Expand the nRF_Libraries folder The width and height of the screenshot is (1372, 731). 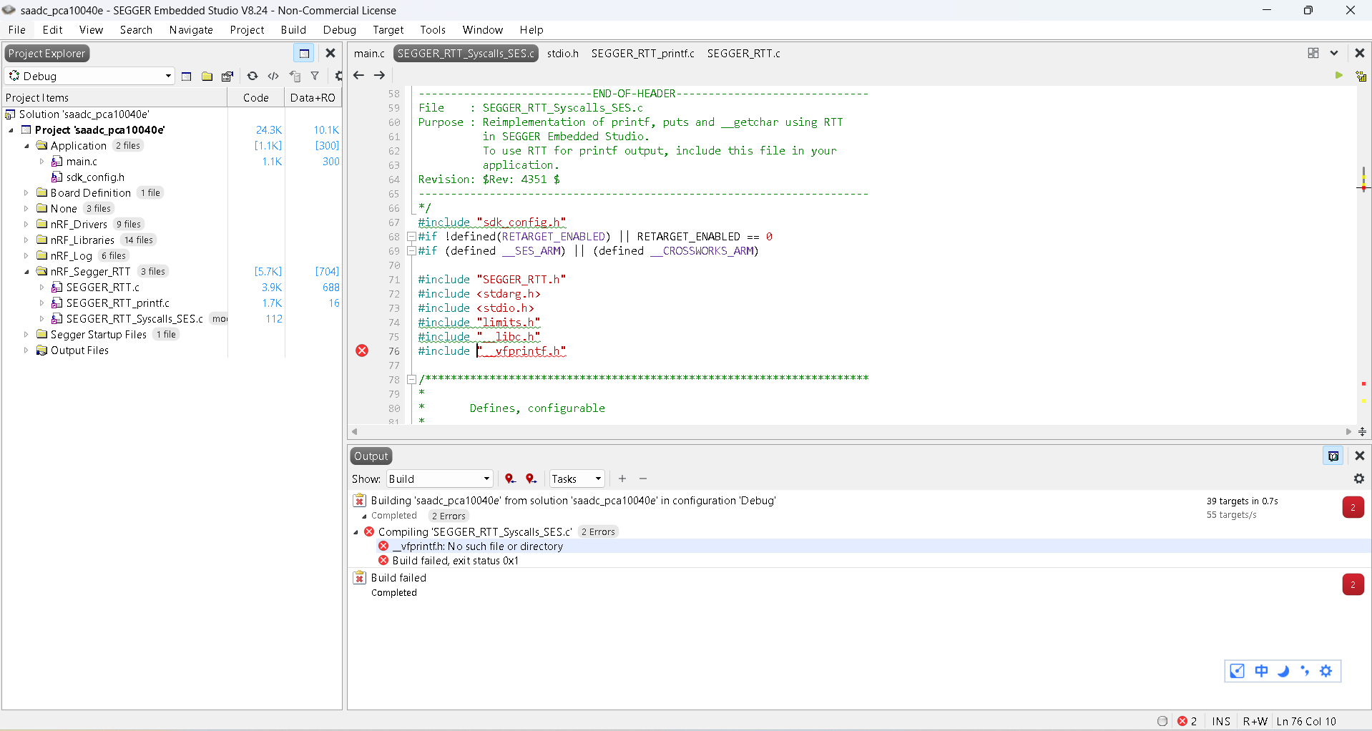pos(26,240)
